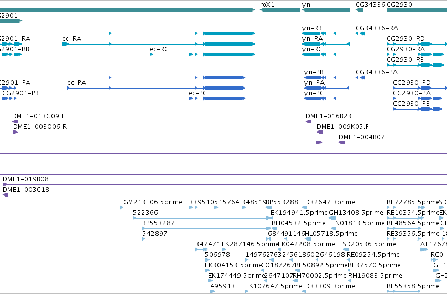Click the ec-PA protein label

click(x=77, y=83)
